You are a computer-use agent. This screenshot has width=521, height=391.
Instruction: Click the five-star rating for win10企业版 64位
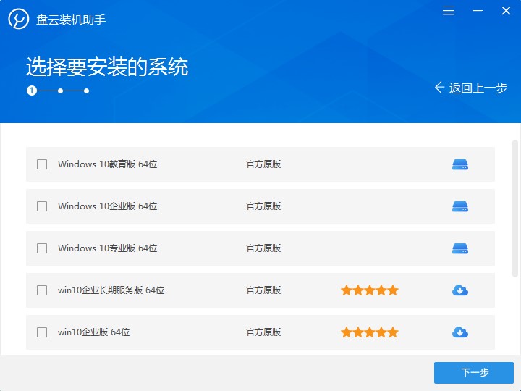(x=370, y=332)
